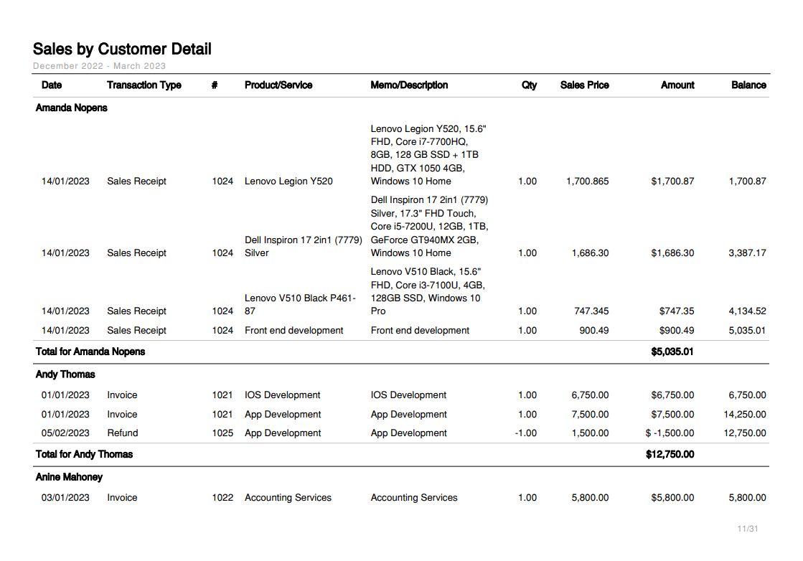Open the Refund transaction type entry

point(123,433)
